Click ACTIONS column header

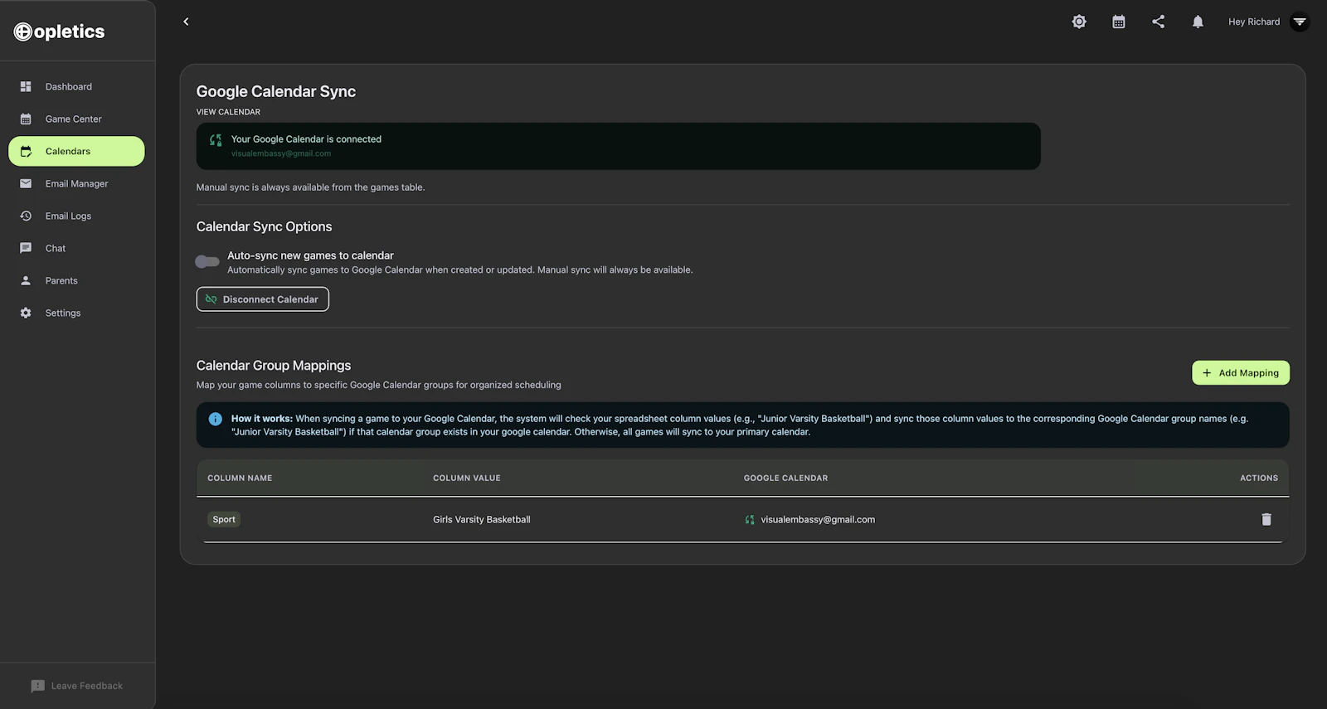tap(1259, 478)
